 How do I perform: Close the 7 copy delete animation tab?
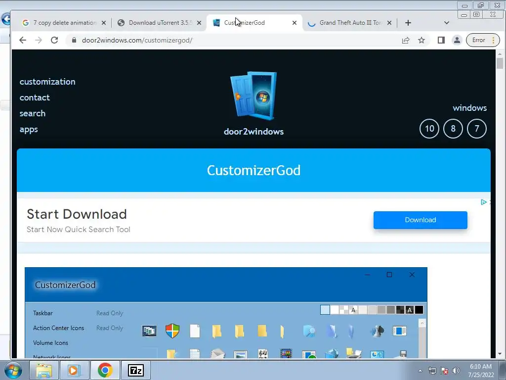(x=104, y=23)
